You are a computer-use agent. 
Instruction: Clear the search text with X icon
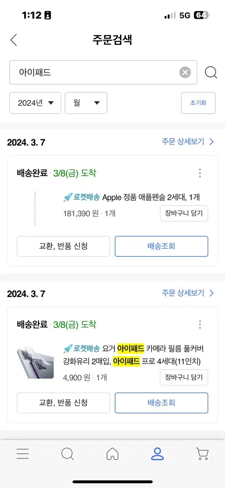[x=185, y=73]
